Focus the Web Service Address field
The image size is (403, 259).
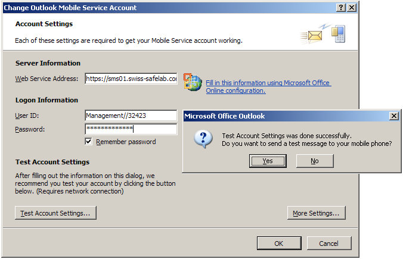131,79
